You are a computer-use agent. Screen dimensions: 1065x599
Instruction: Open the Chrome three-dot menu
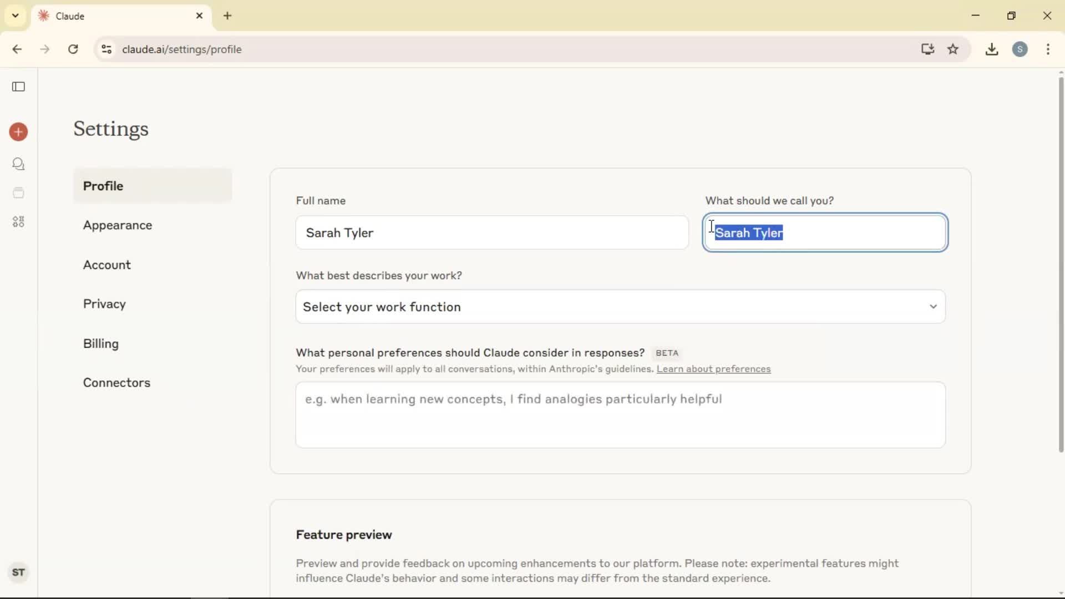pyautogui.click(x=1048, y=49)
